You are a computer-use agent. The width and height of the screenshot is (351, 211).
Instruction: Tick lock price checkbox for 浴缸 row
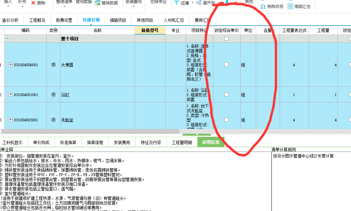(226, 94)
